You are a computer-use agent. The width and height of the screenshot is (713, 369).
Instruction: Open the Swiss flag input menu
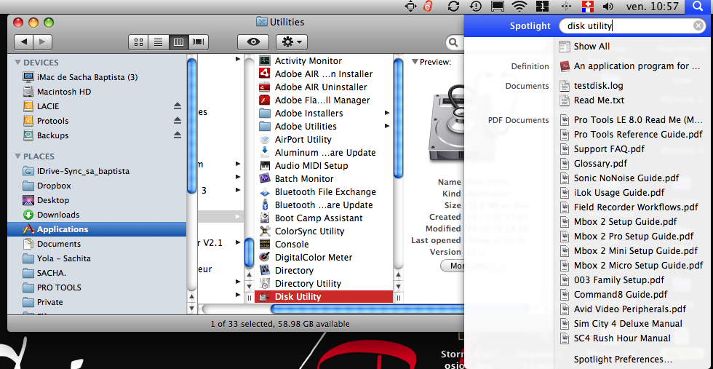pos(588,7)
